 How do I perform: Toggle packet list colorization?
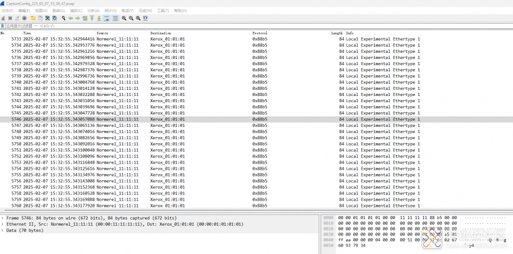coord(115,18)
